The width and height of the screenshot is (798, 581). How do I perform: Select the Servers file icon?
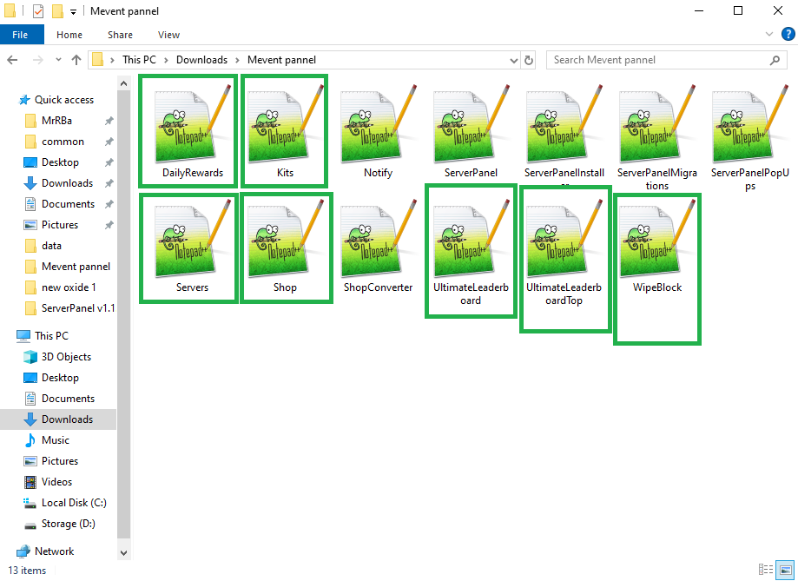point(193,239)
